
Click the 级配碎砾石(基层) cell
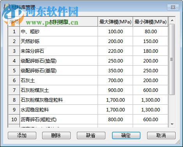tap(59, 71)
